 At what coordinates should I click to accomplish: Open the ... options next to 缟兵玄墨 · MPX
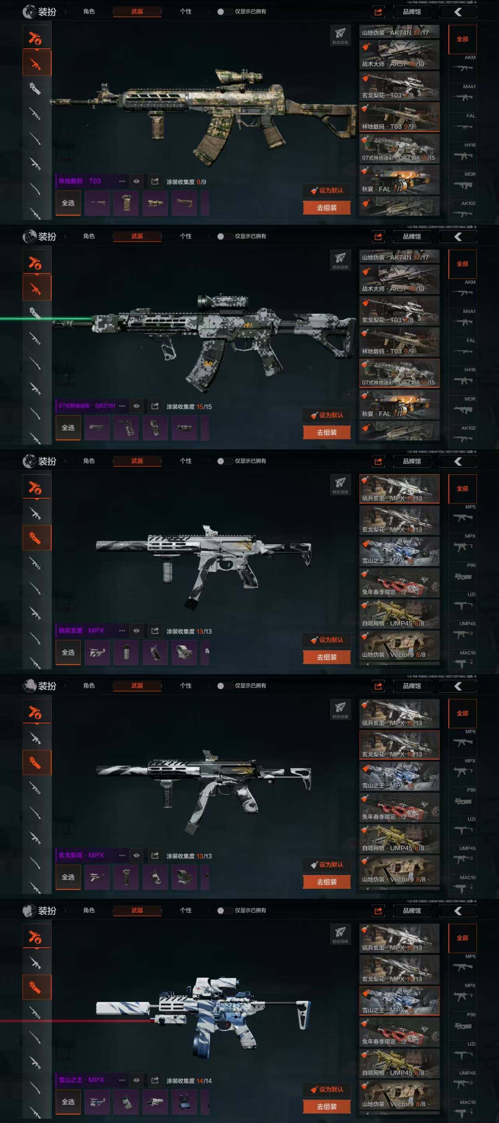[x=122, y=630]
